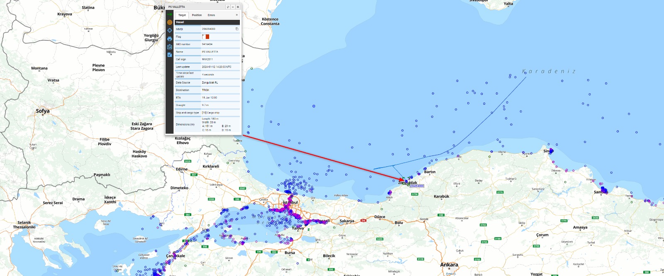
Task: Print vessel details using printer icon
Action: click(169, 38)
